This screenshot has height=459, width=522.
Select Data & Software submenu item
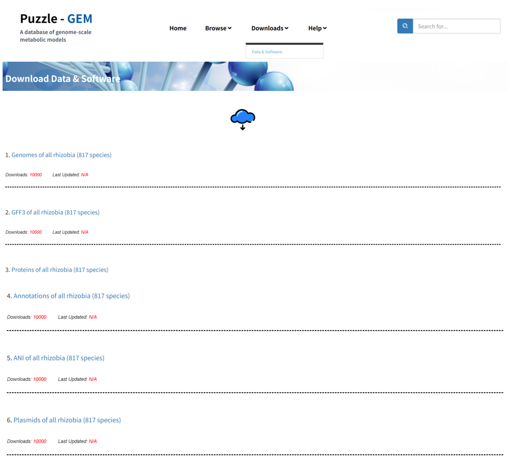tap(267, 52)
